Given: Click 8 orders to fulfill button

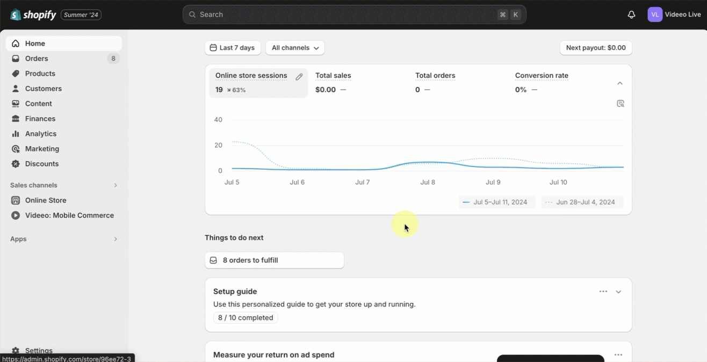Looking at the screenshot, I should click(274, 260).
